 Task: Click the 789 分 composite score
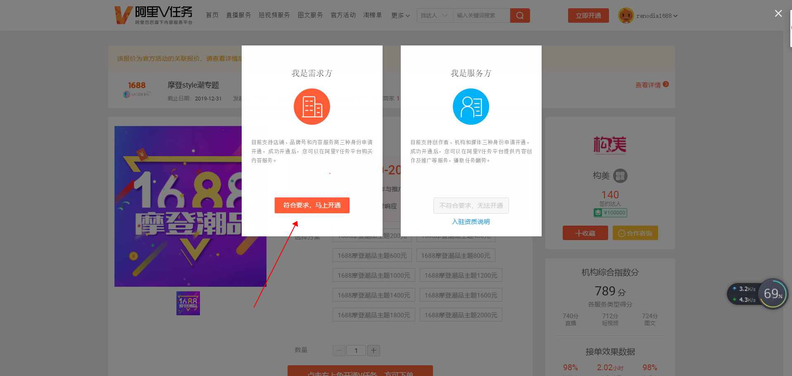pos(610,291)
